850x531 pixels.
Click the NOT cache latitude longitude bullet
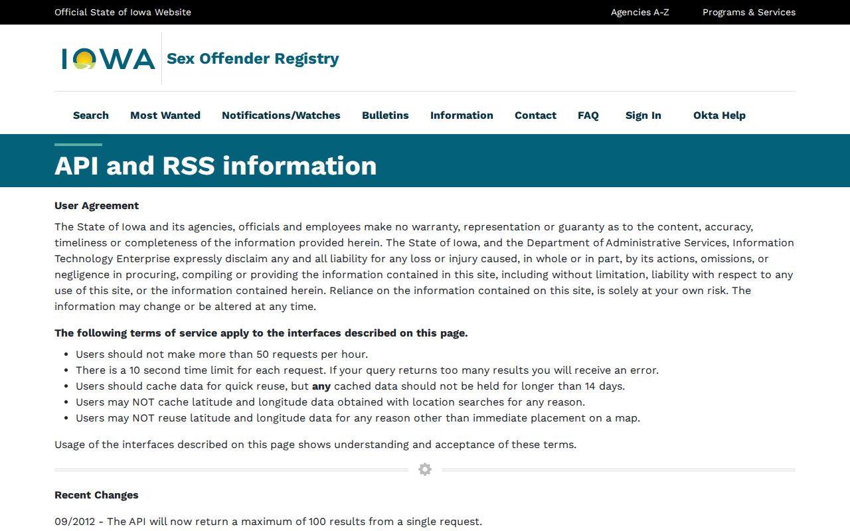click(x=330, y=402)
